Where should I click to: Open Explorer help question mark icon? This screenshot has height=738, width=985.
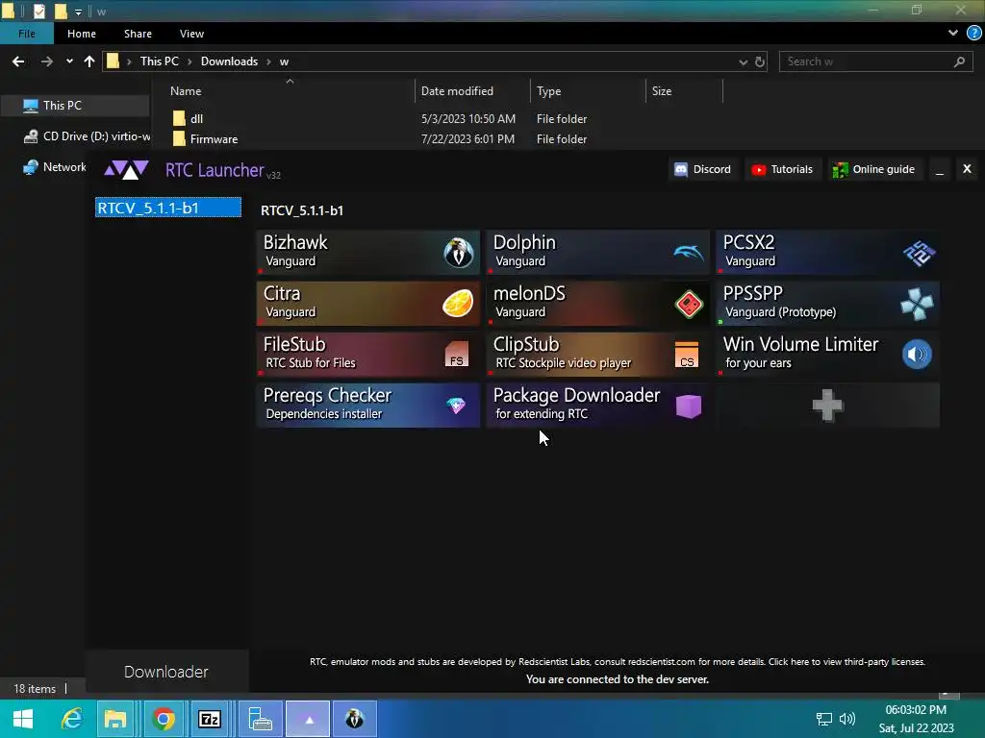(973, 34)
